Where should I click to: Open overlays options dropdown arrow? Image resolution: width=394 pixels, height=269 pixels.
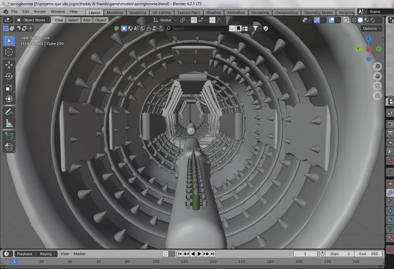338,20
